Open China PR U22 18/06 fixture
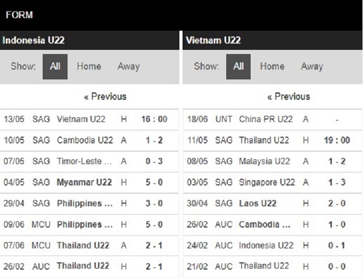 coord(272,119)
